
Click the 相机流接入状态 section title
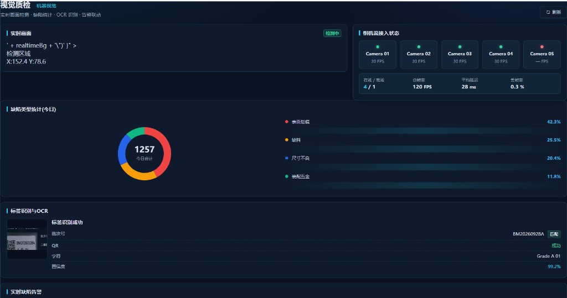coord(381,33)
